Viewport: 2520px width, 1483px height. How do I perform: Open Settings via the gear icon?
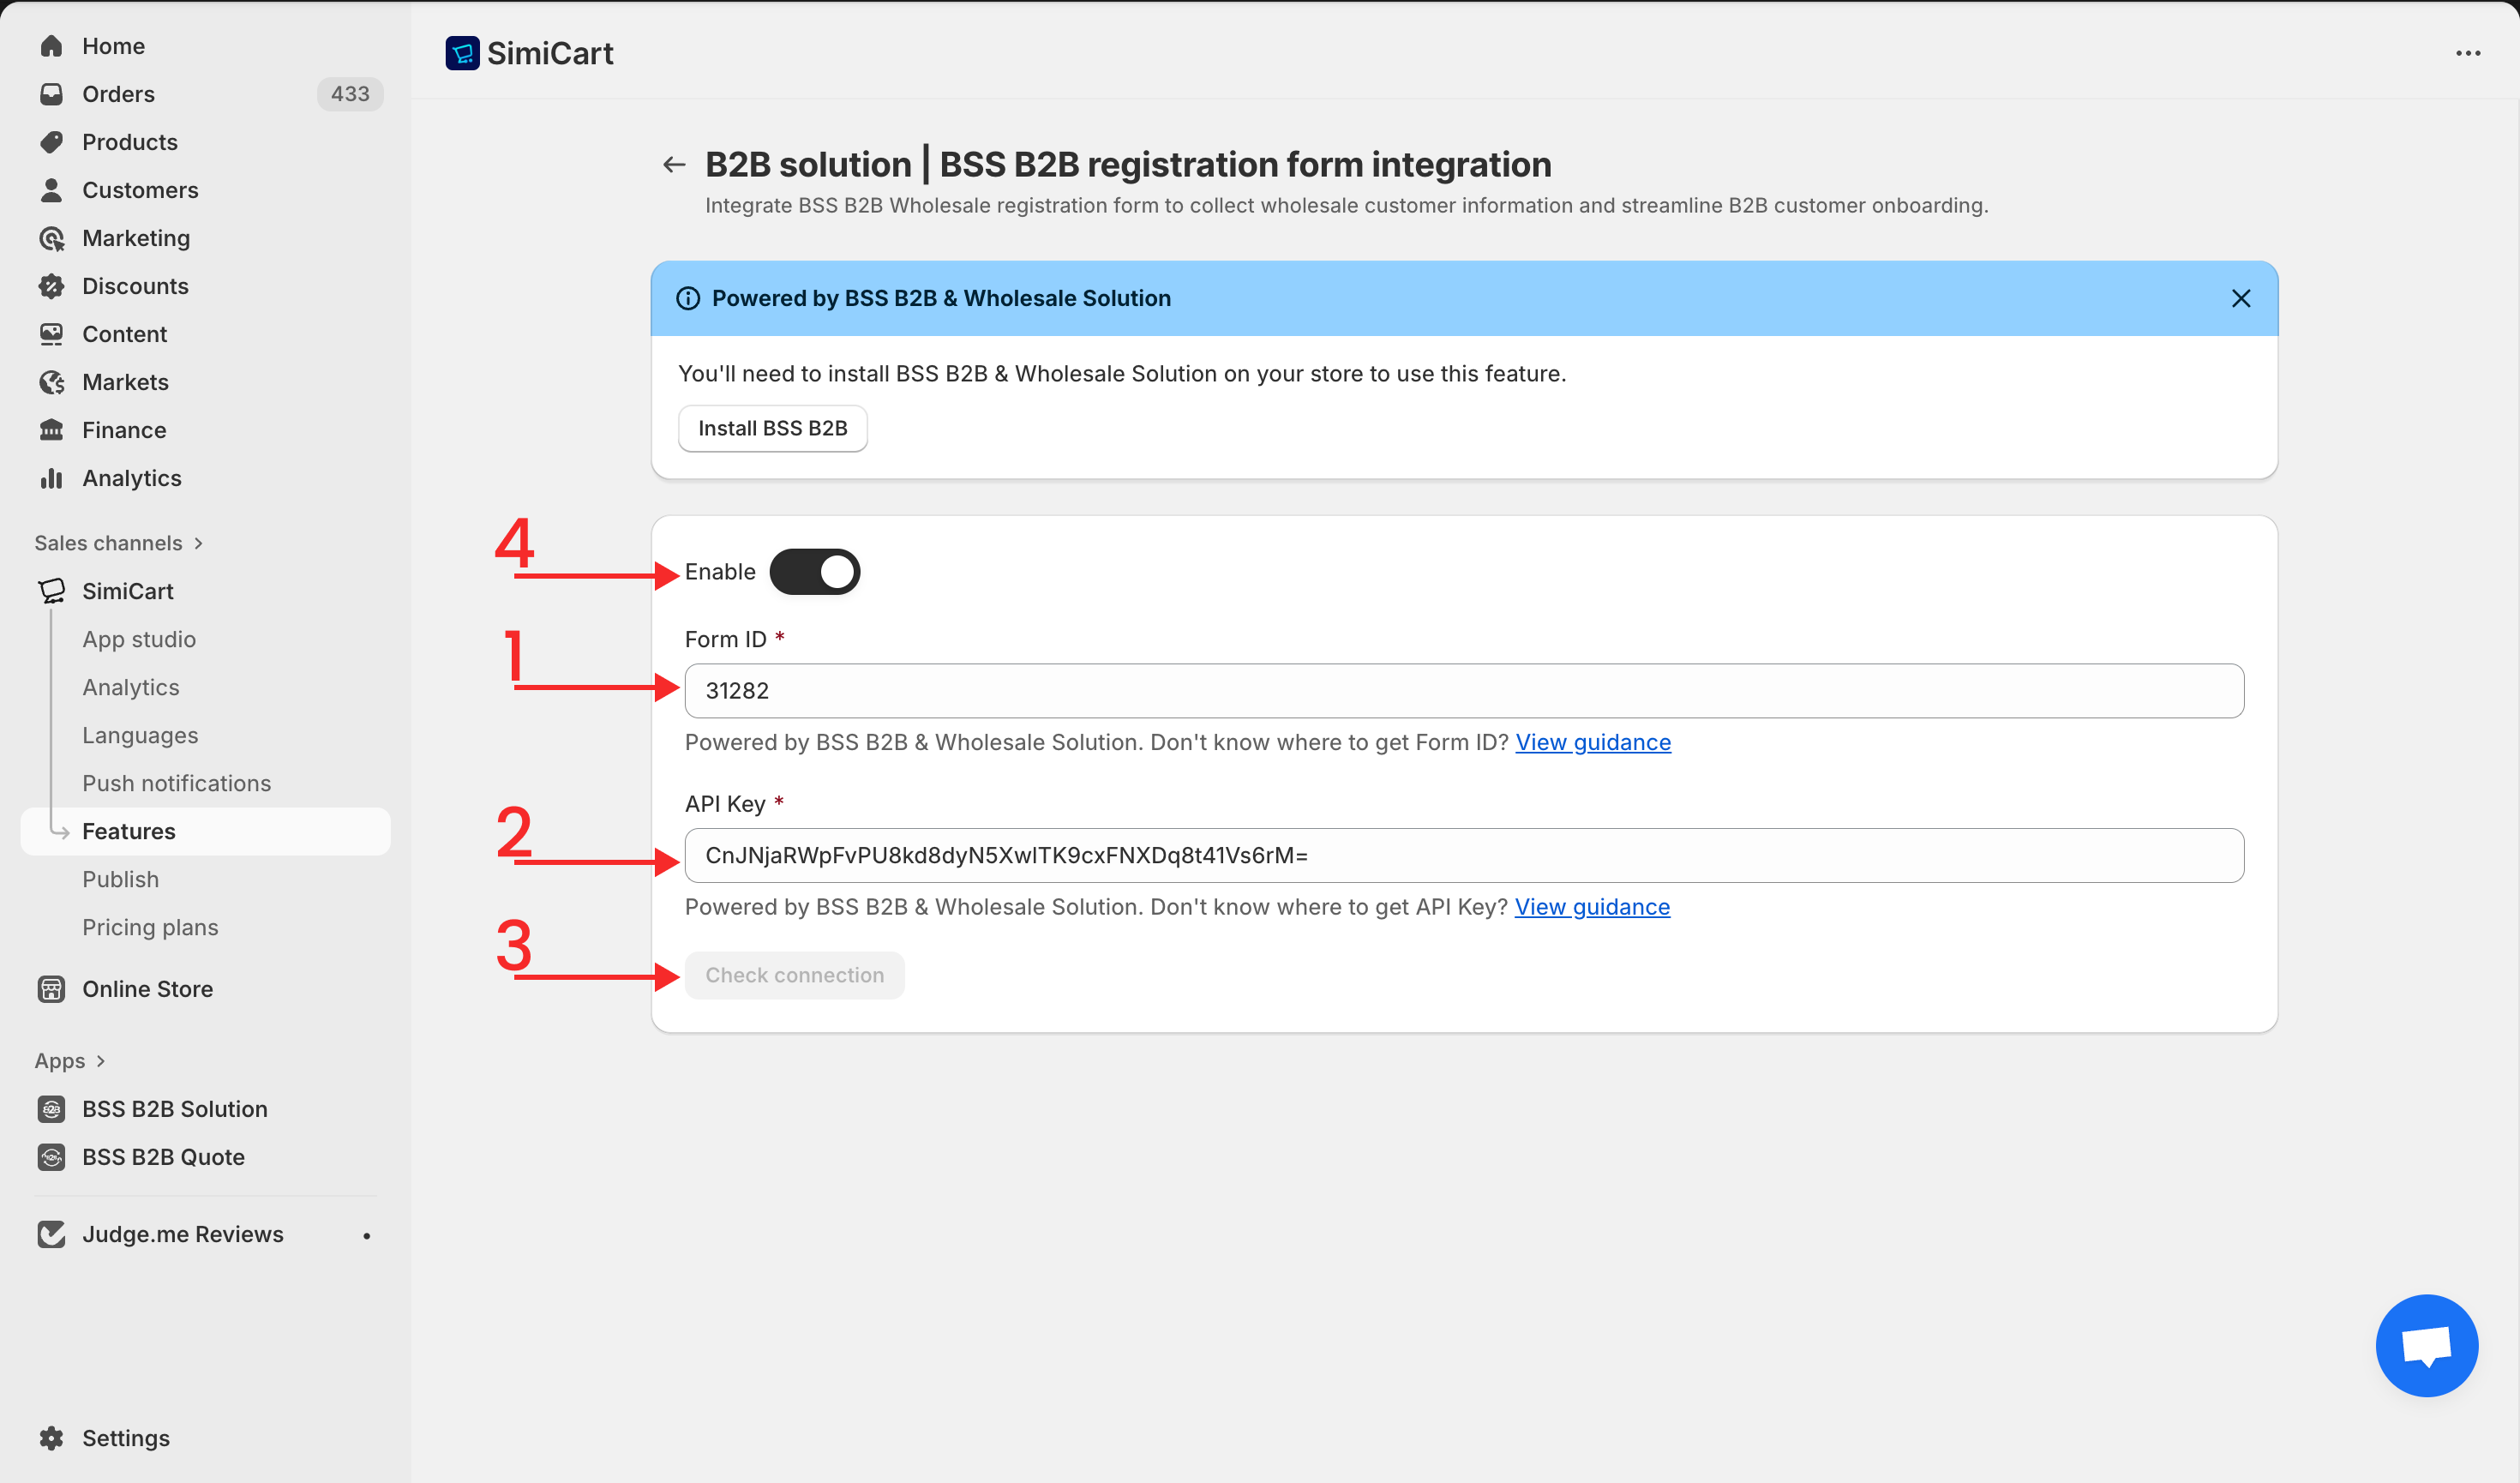52,1437
